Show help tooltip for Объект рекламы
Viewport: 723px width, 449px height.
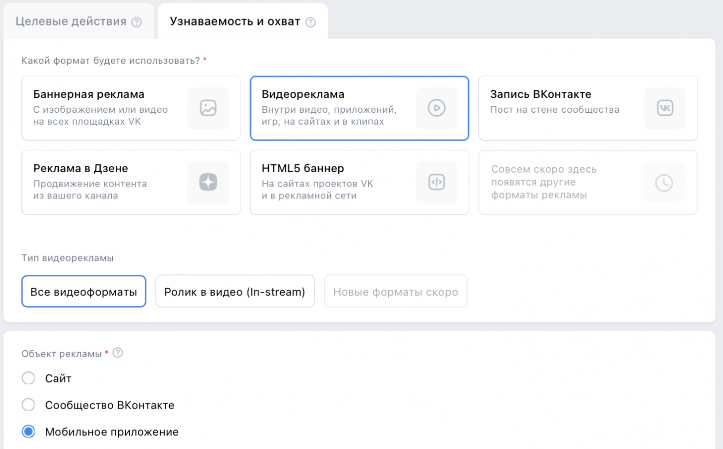(x=118, y=353)
